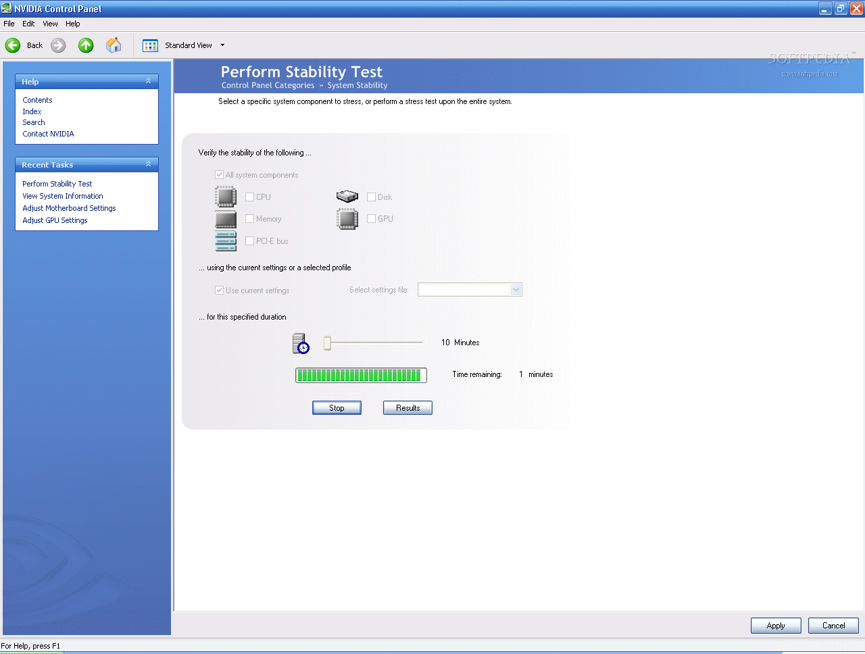Click the Control Panel Categories breadcrumb

click(x=268, y=85)
